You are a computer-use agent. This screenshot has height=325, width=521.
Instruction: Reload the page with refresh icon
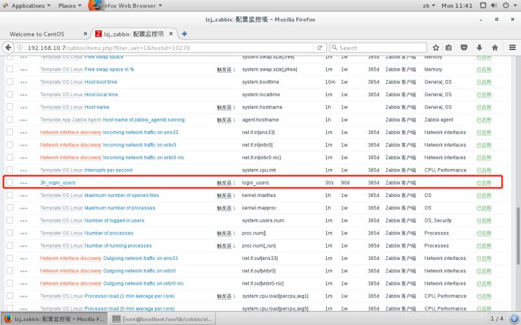coord(320,47)
